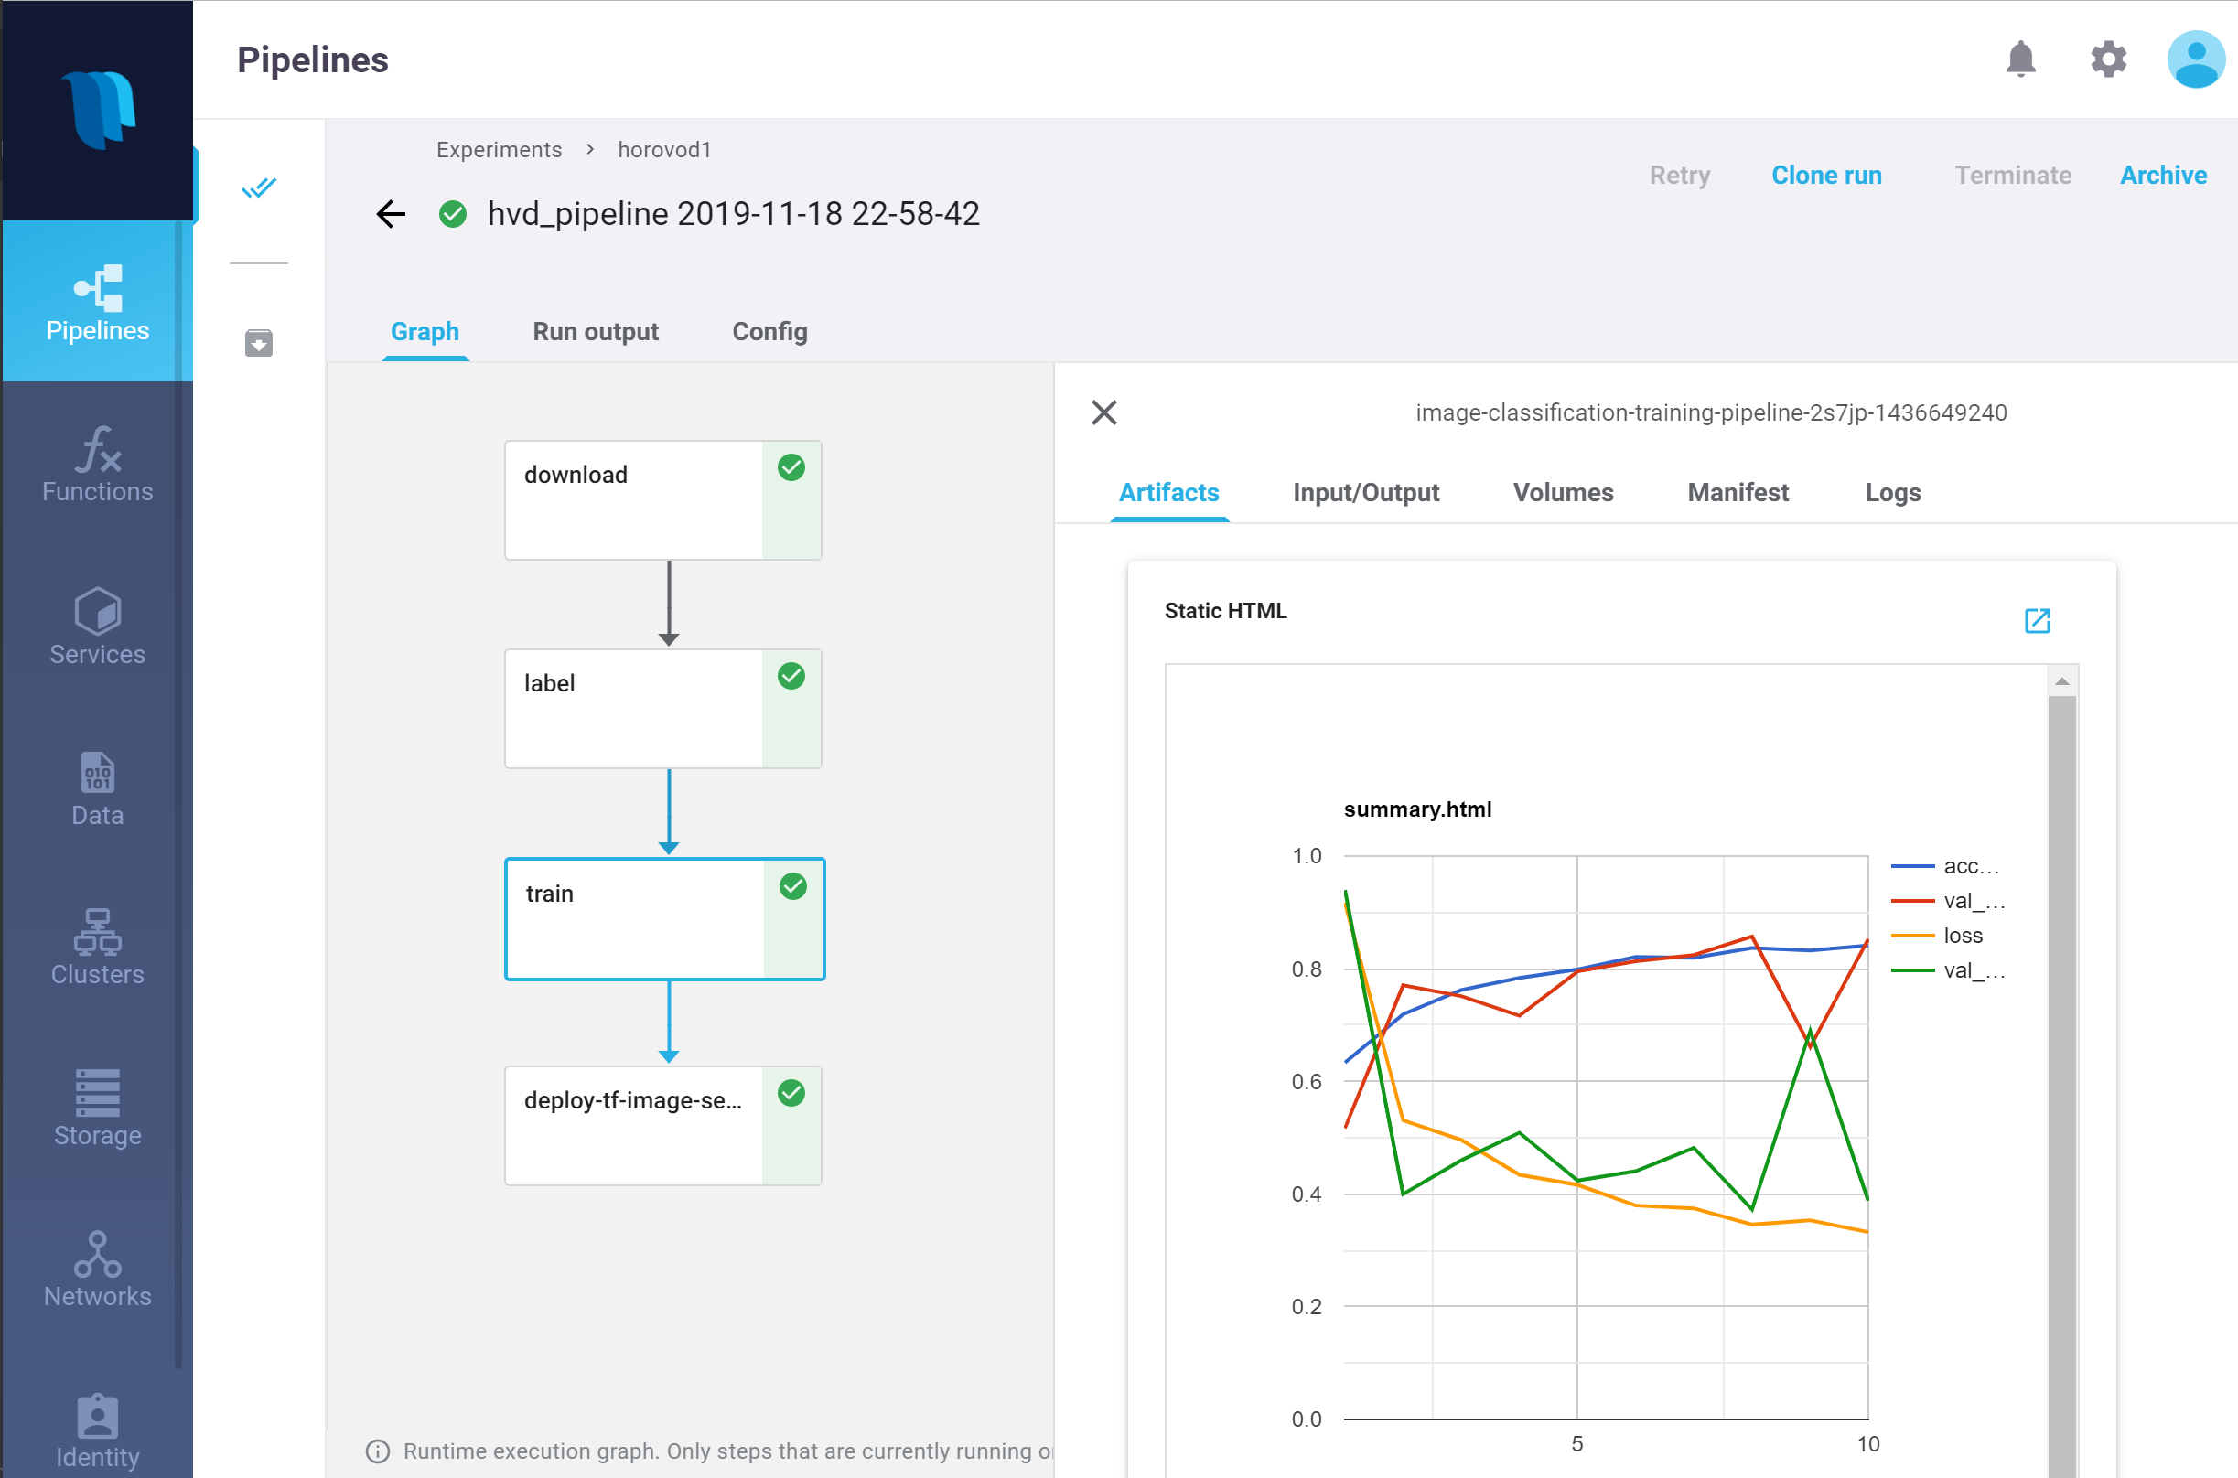Open the Services sidebar icon
Screen dimensions: 2238x1478
97,626
